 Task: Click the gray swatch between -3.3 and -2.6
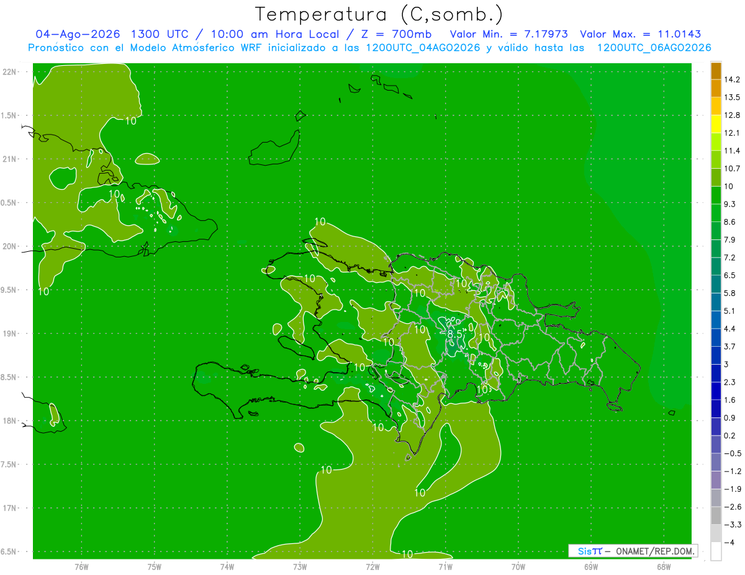[716, 516]
